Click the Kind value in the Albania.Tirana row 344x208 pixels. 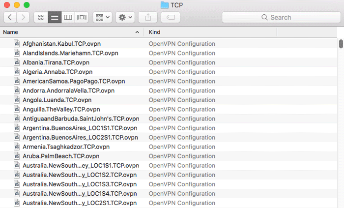point(182,62)
